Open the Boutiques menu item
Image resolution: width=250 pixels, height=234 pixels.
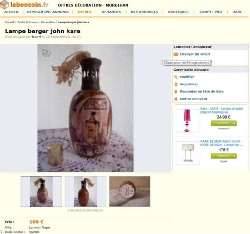[x=178, y=12]
